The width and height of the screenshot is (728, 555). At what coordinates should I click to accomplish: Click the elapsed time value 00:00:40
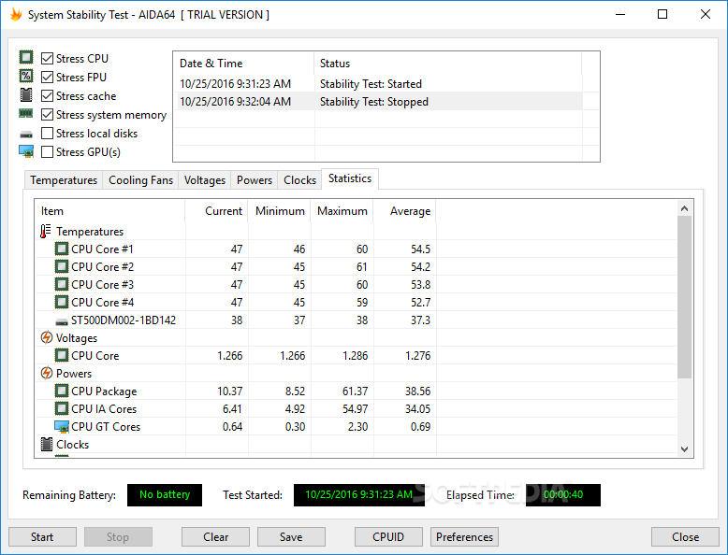[x=563, y=494]
